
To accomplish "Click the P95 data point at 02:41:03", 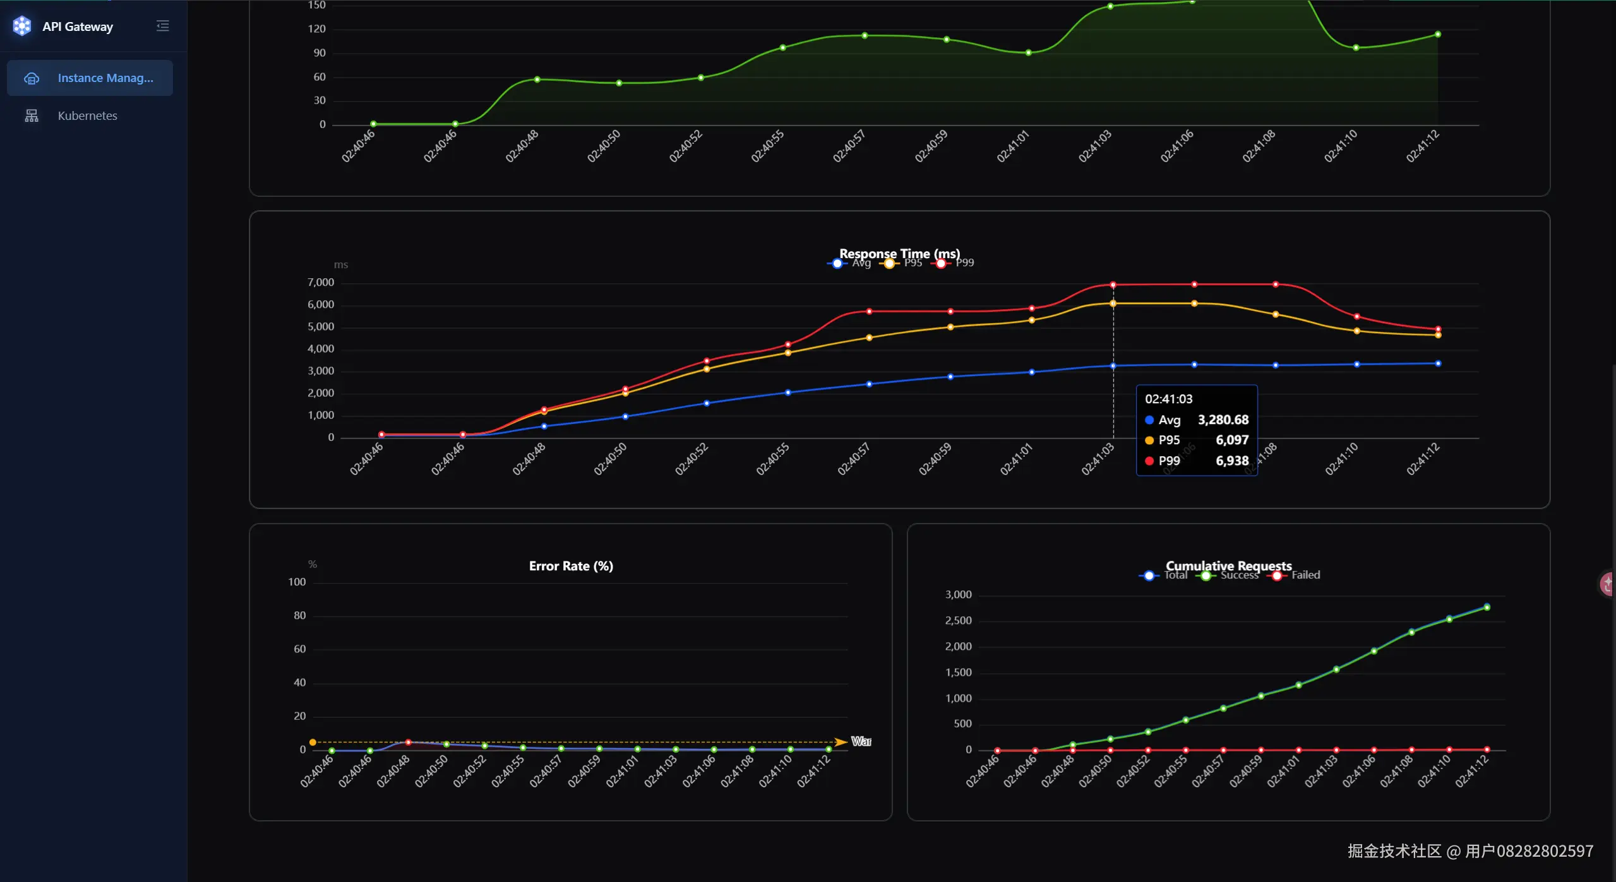I will 1113,304.
